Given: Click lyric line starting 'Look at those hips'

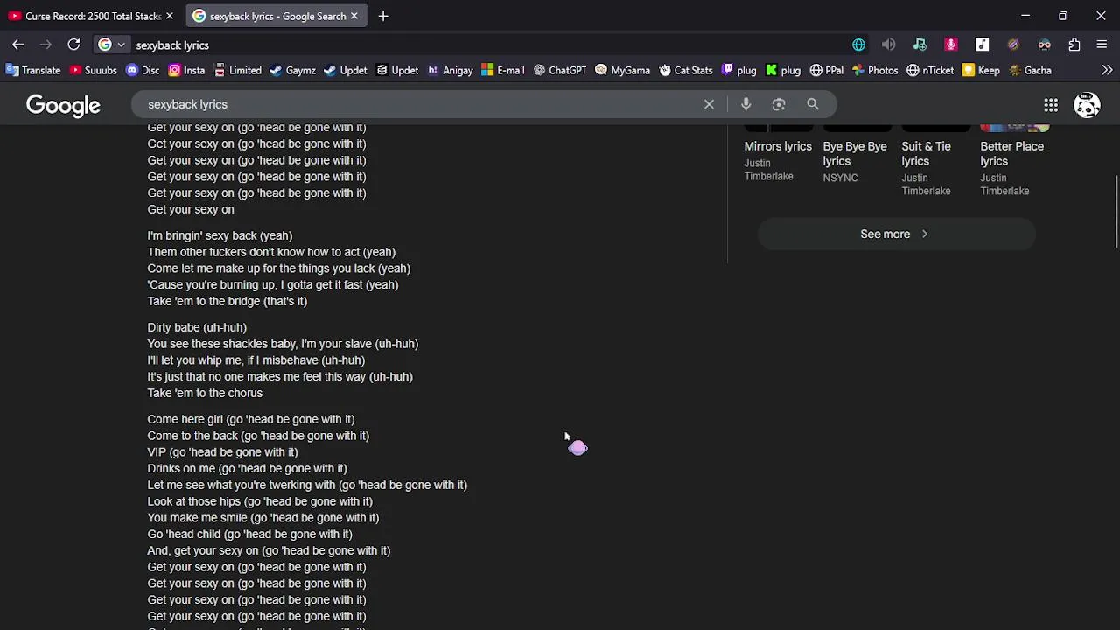Looking at the screenshot, I should click(260, 501).
